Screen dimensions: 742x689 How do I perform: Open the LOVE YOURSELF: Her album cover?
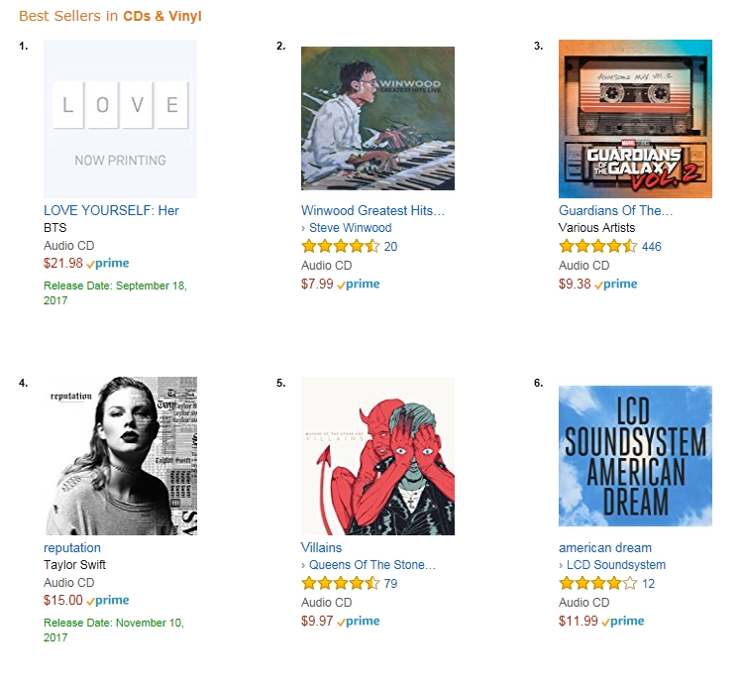point(120,119)
